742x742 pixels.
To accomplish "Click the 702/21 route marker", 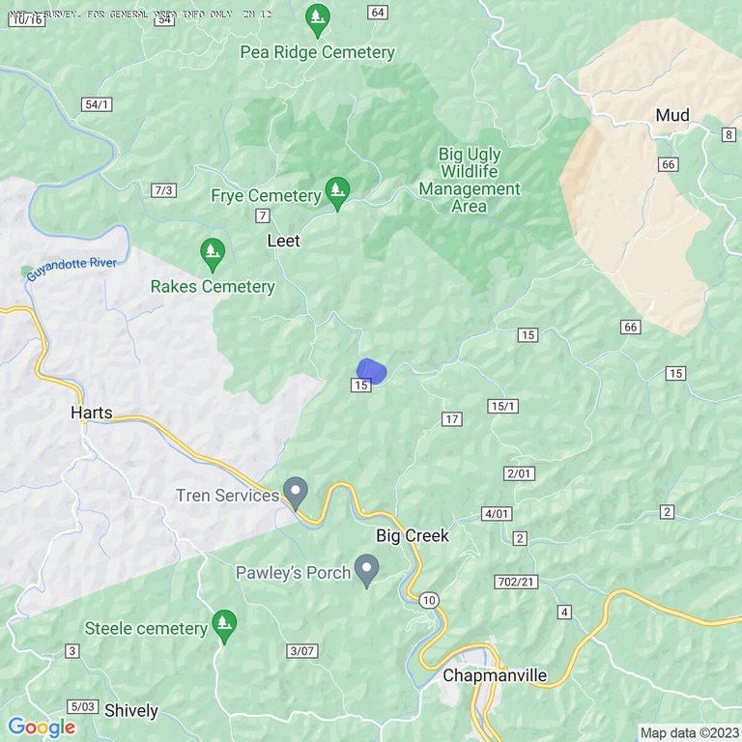I will (x=516, y=582).
